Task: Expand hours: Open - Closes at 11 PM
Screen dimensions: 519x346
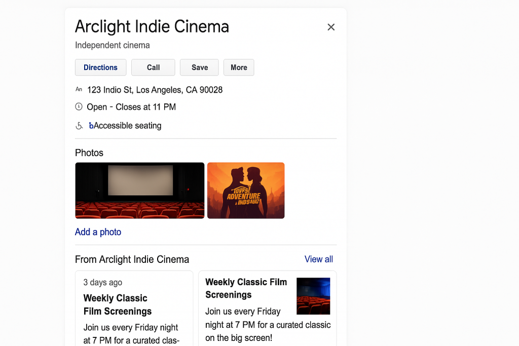Action: pos(131,107)
